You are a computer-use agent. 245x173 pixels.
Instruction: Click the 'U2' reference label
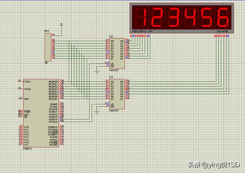click(x=111, y=36)
